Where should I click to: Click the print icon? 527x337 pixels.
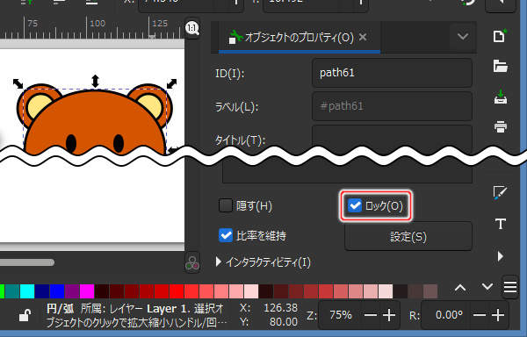pos(501,127)
